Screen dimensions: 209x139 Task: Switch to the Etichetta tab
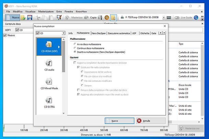(145, 33)
